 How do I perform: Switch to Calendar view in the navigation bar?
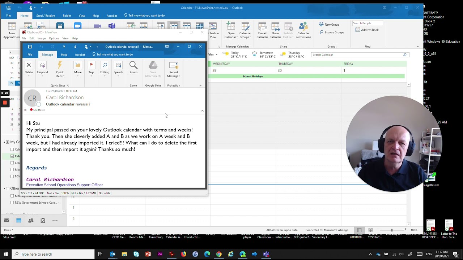tap(18, 220)
